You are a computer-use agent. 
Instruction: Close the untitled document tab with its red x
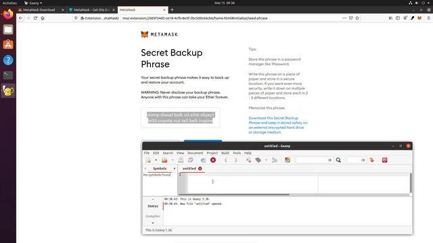200,168
